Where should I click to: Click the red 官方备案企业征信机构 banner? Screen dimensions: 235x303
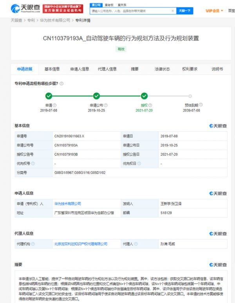tap(63, 9)
